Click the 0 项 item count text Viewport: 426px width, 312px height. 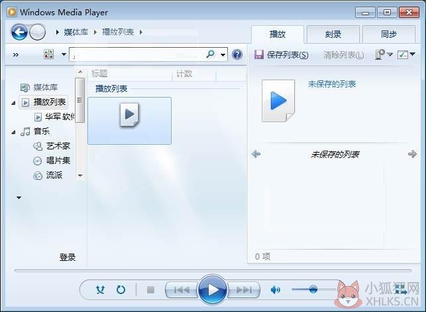(262, 256)
